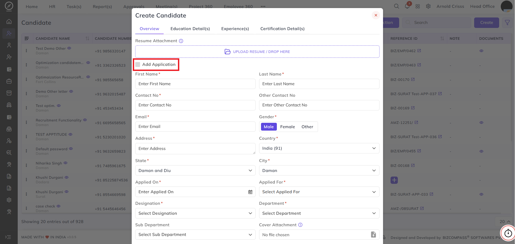
Task: Click the Home link in top navigation
Action: pos(32,6)
